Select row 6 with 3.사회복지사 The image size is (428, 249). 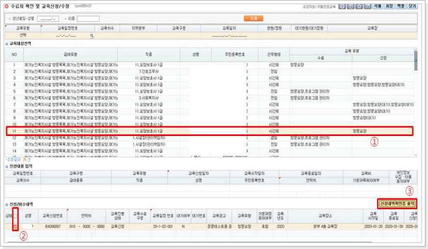[x=209, y=98]
